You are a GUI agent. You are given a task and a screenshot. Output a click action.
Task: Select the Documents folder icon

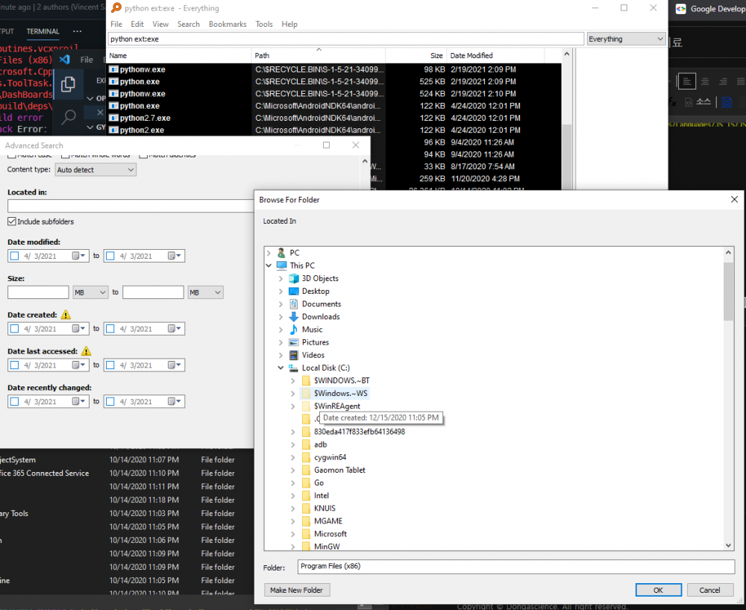[294, 304]
